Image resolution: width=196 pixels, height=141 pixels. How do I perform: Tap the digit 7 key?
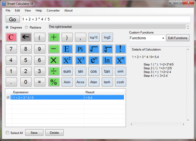coord(11,49)
